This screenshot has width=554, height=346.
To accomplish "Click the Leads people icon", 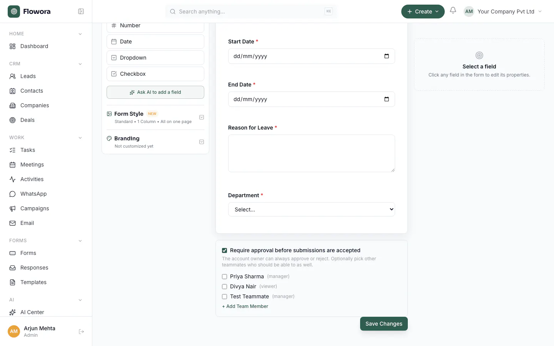I will 13,76.
